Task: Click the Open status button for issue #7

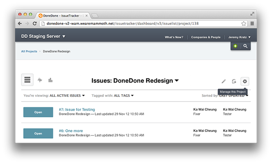Action: (x=38, y=112)
